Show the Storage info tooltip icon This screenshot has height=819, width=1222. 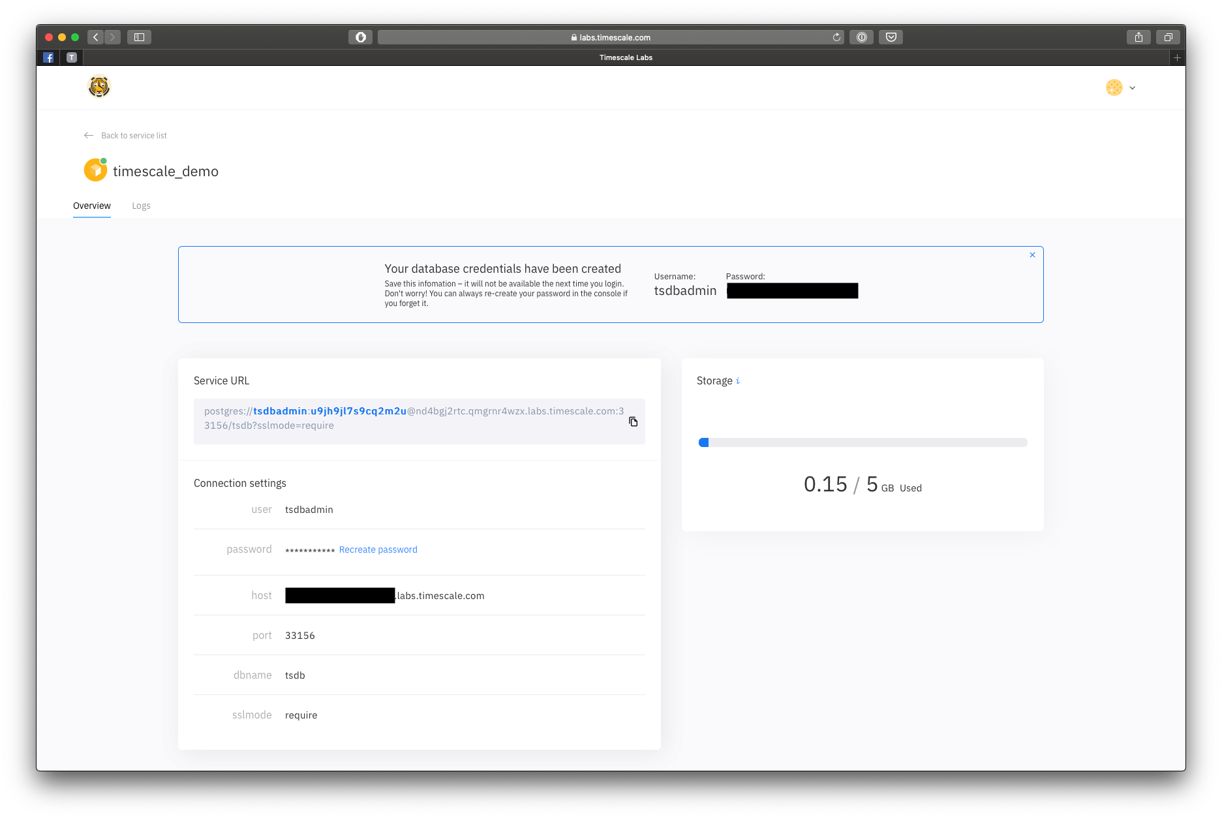[x=738, y=380]
